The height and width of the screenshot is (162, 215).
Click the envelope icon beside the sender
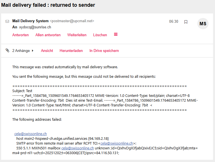point(7,21)
